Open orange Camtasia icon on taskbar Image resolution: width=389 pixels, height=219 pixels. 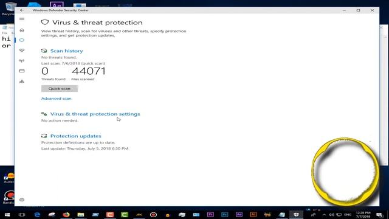(110, 215)
